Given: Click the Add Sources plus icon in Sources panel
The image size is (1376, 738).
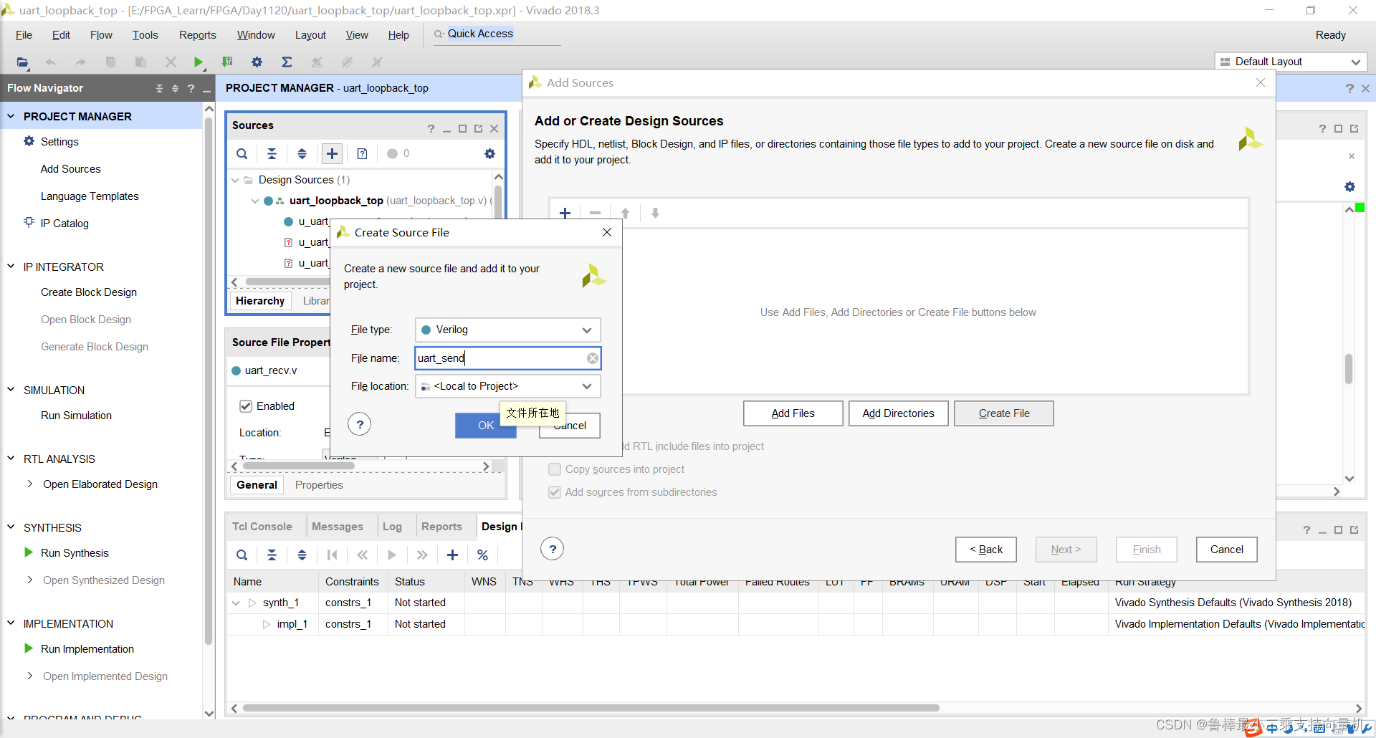Looking at the screenshot, I should 332,153.
